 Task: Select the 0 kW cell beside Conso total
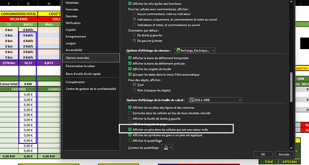[28, 84]
